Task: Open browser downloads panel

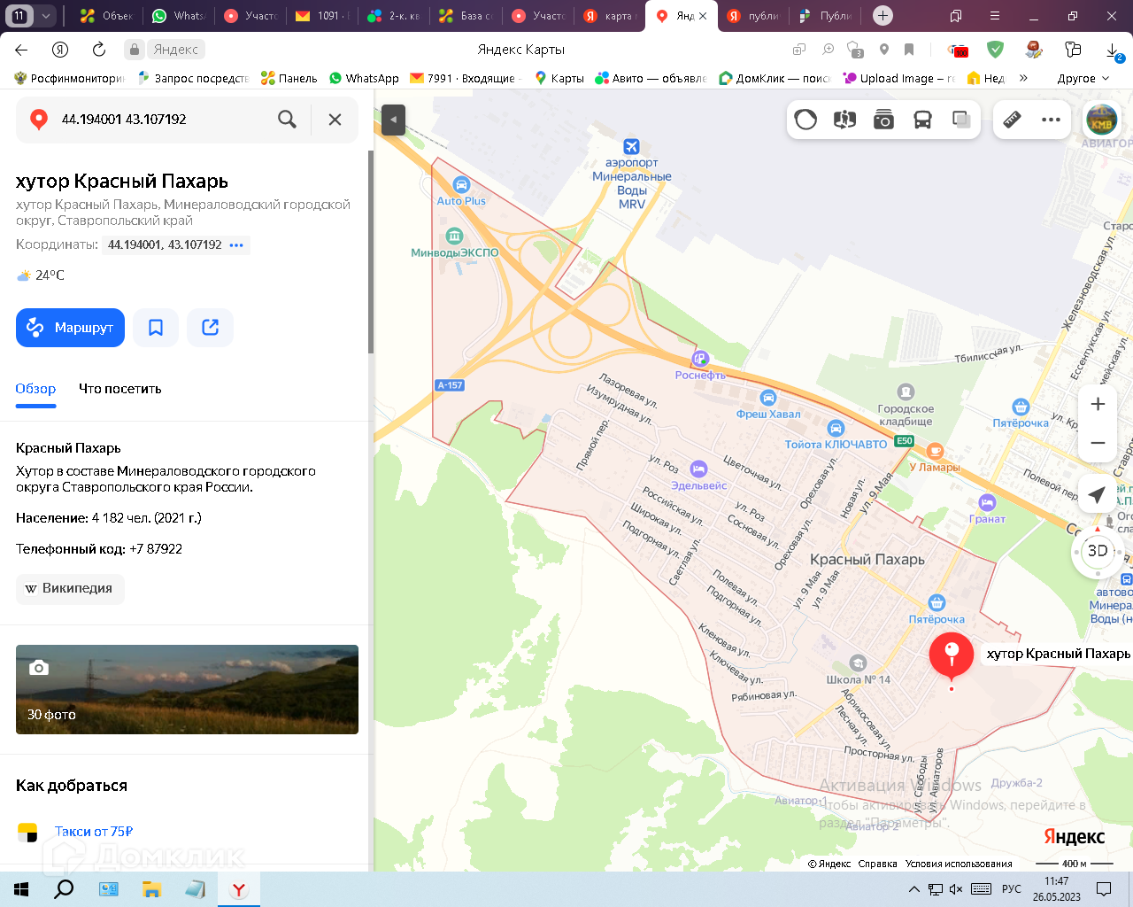Action: point(1114,51)
